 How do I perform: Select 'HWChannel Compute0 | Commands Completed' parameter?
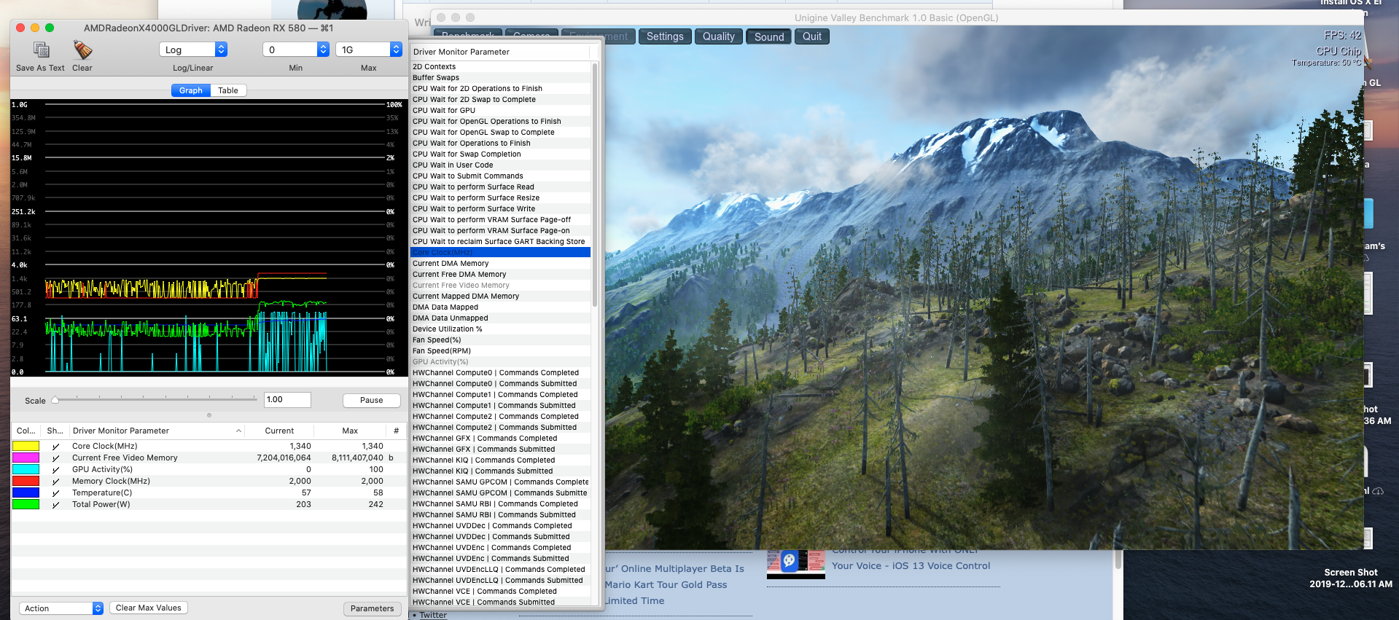click(x=500, y=372)
